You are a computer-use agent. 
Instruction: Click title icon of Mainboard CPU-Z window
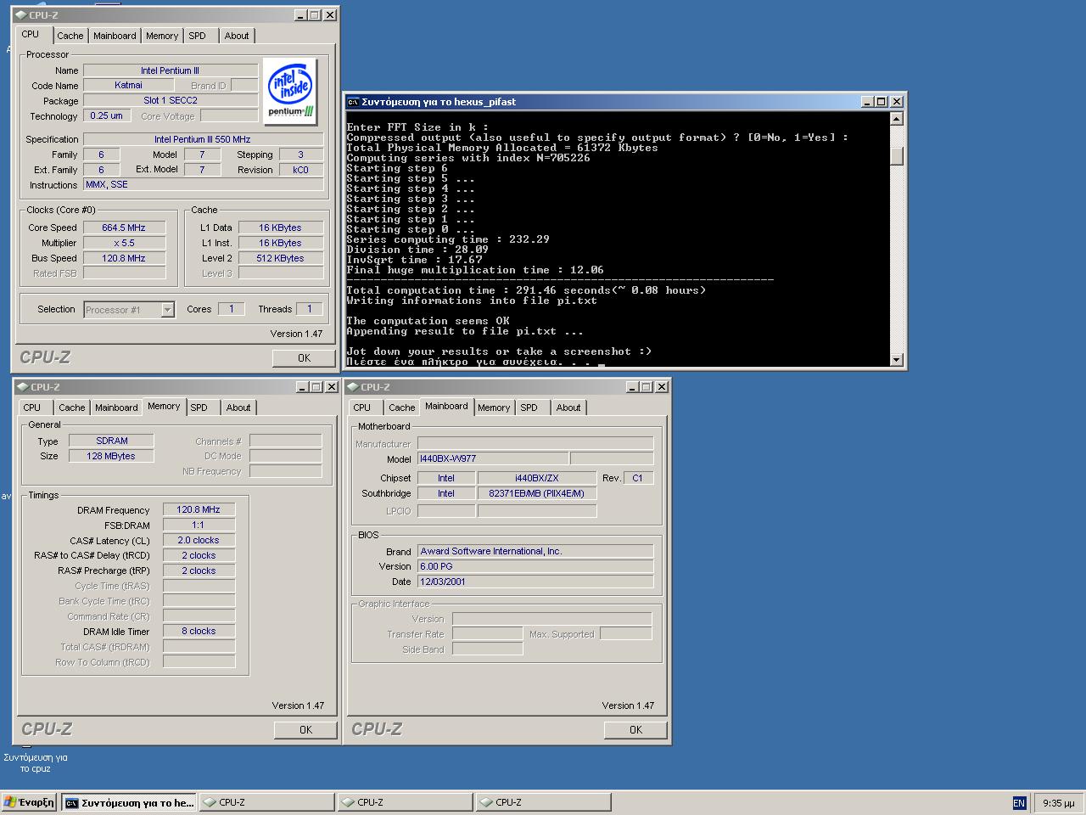coord(352,386)
